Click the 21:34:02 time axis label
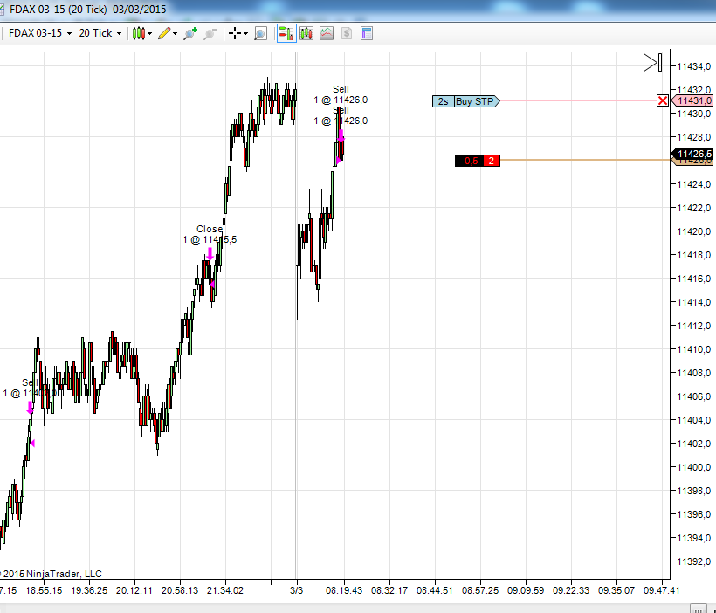716x613 pixels. click(x=225, y=590)
